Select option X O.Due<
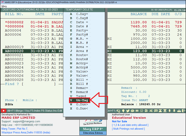Viewport: 186px width, 136px height. (x=79, y=108)
